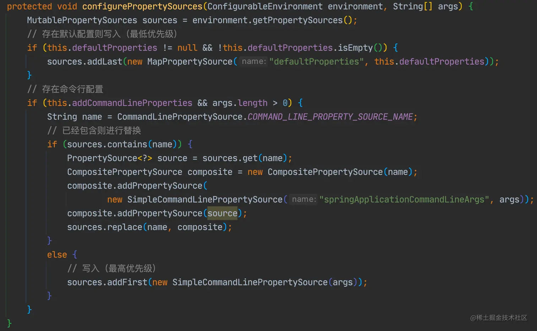Image resolution: width=537 pixels, height=331 pixels.
Task: Click "springApplicationCommandLineArgs" string literal
Action: 404,200
